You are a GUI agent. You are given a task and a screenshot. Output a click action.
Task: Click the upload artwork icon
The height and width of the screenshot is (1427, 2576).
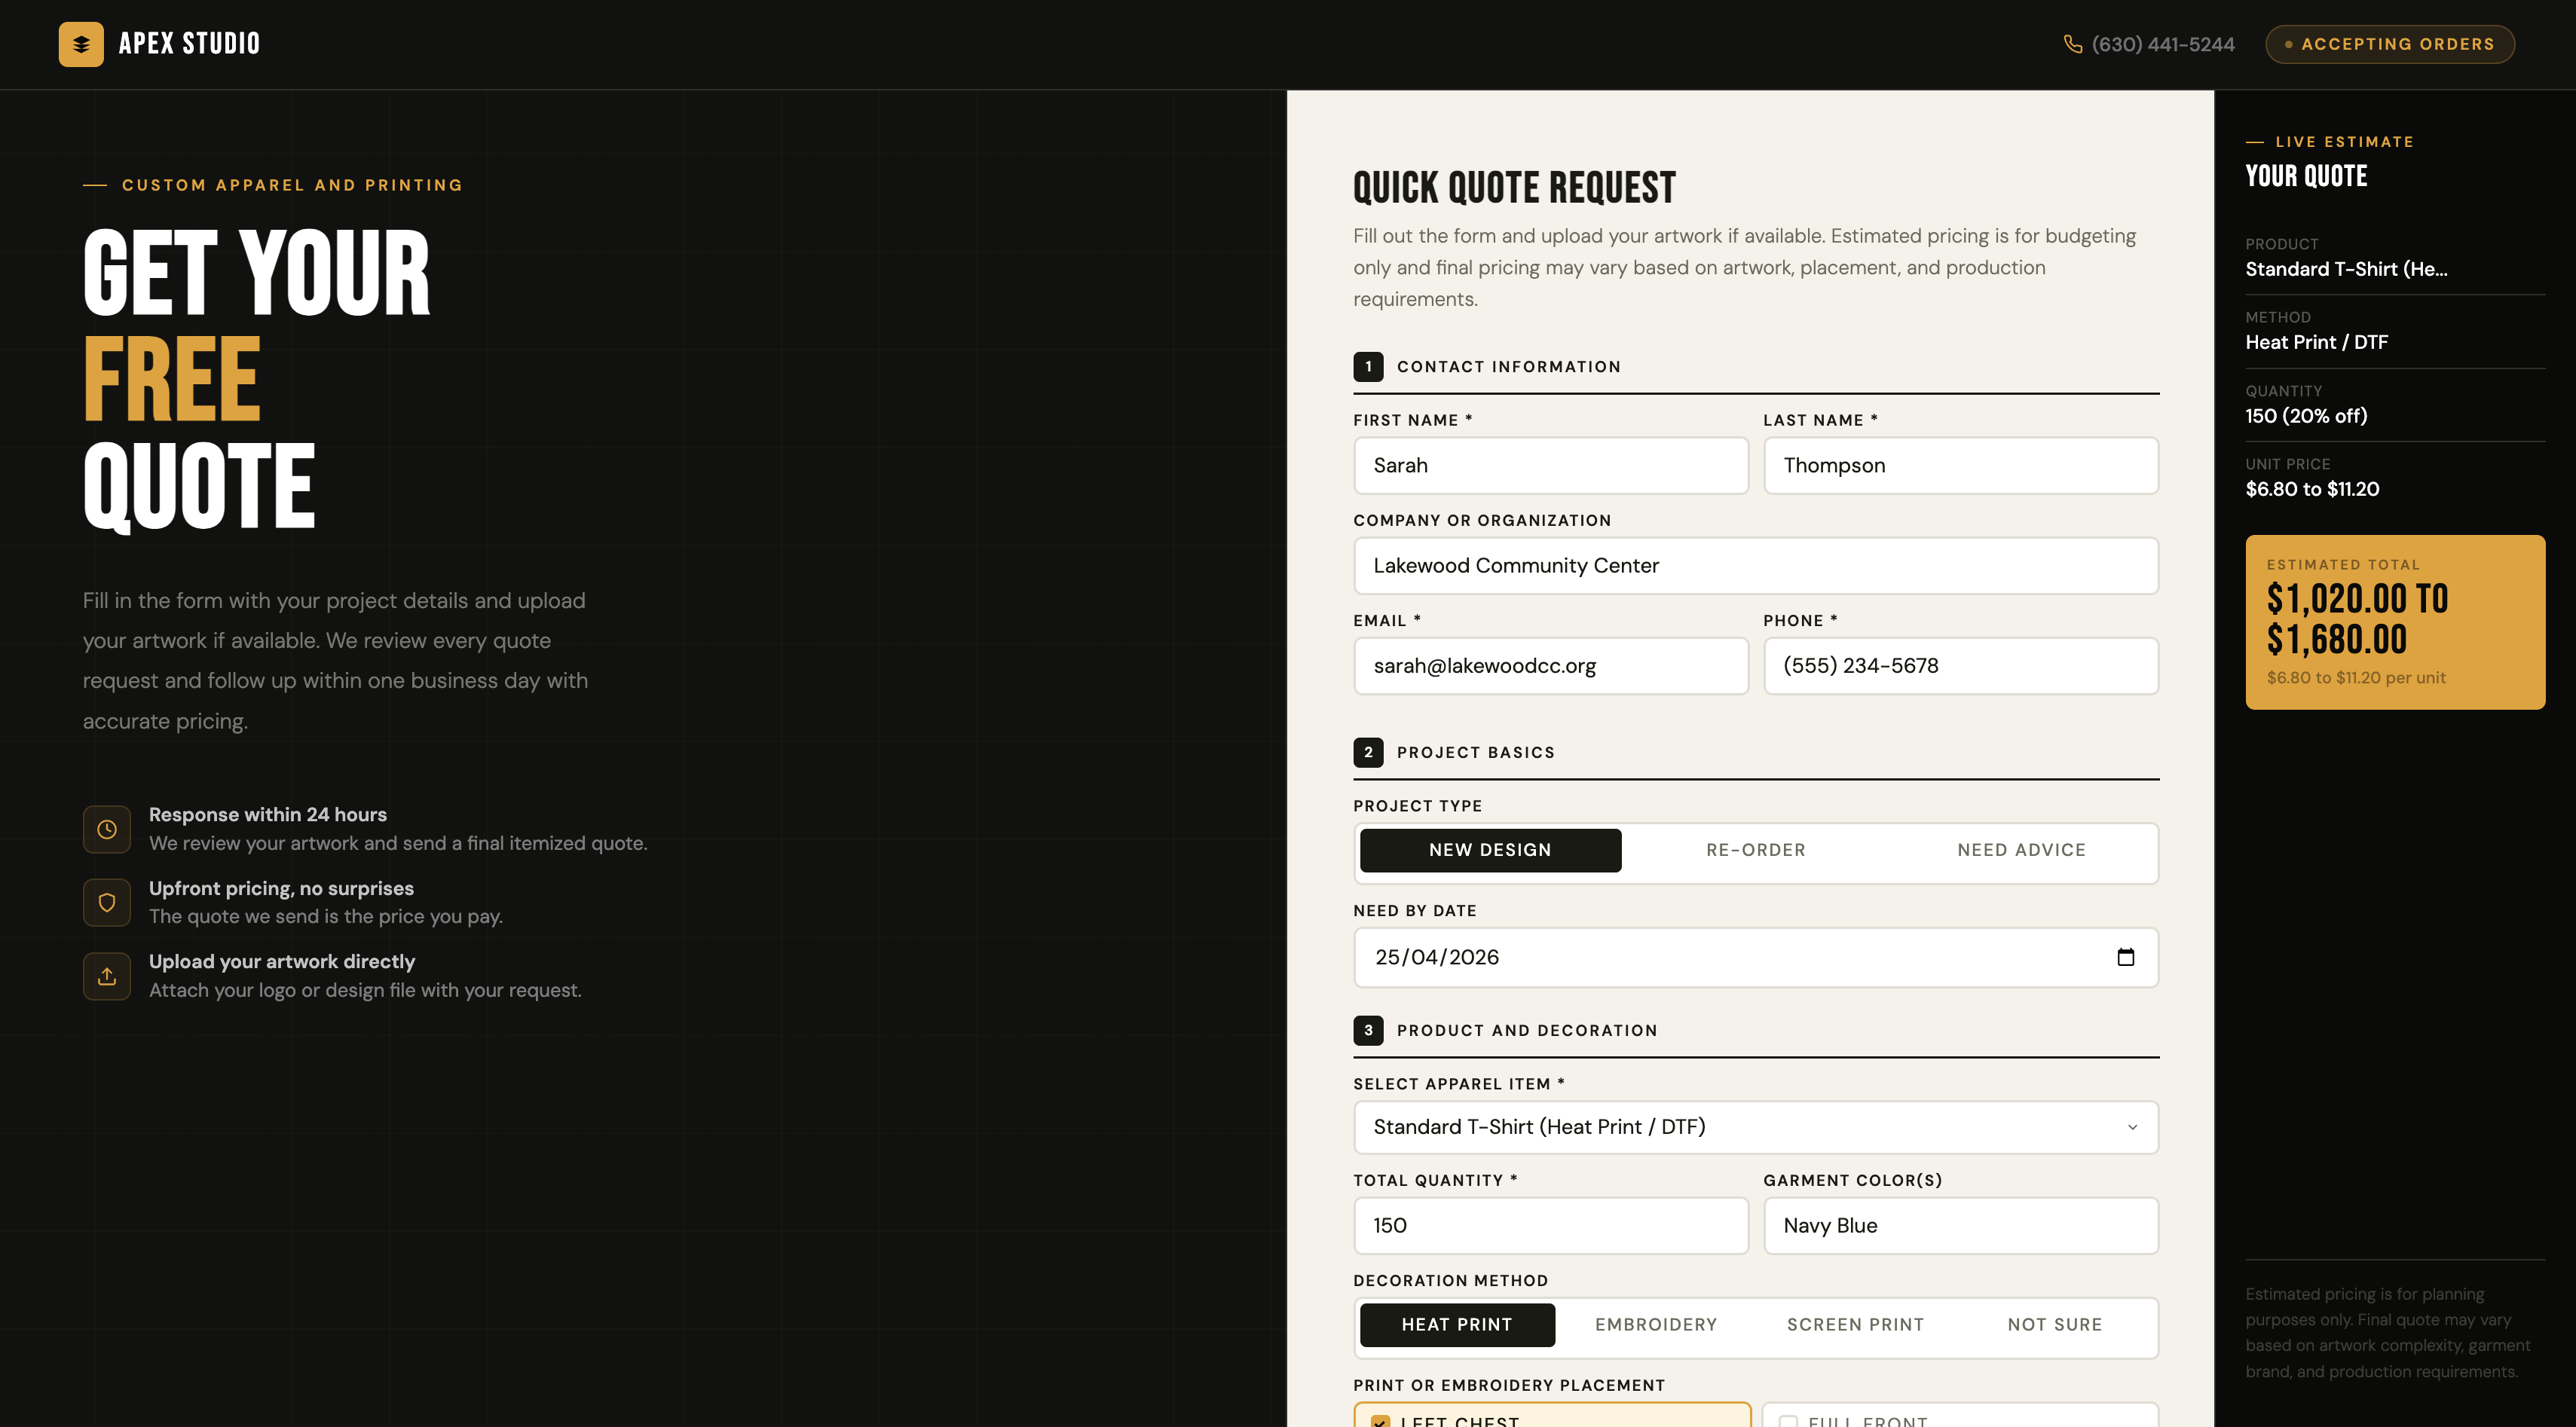click(107, 976)
